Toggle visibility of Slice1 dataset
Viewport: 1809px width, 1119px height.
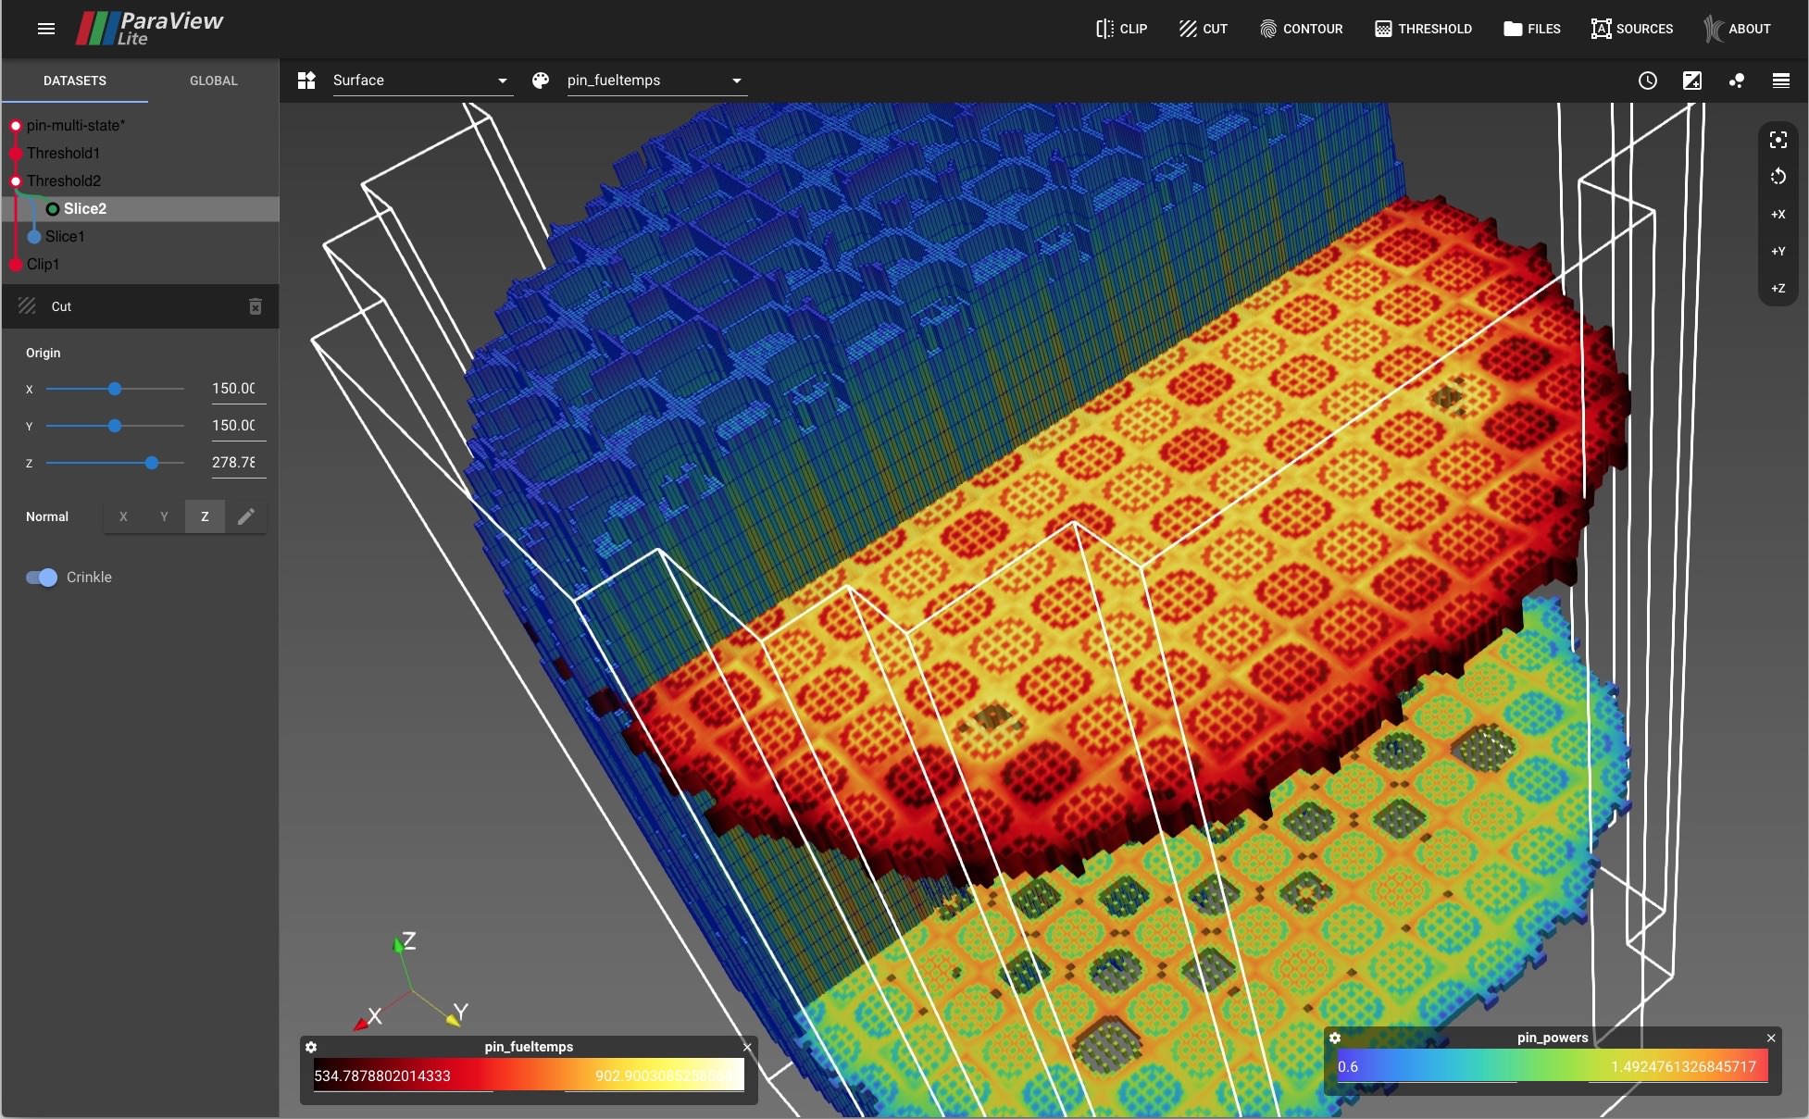[x=34, y=237]
